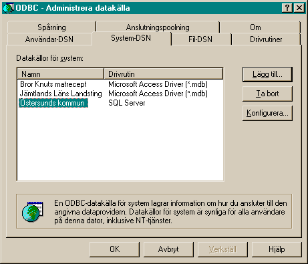Select the System-DSN tab
The height and width of the screenshot is (264, 308).
coord(131,38)
